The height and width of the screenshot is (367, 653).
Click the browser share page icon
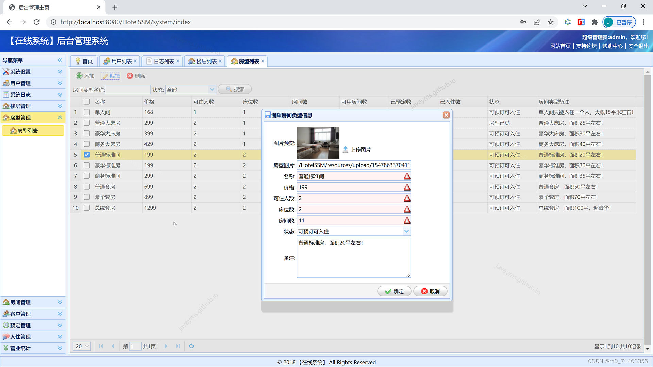coord(537,22)
